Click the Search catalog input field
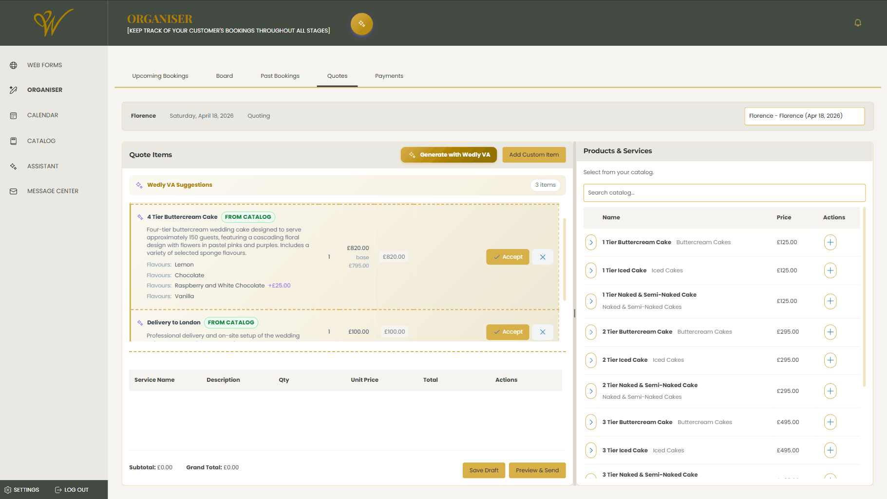Image resolution: width=887 pixels, height=499 pixels. pyautogui.click(x=724, y=193)
